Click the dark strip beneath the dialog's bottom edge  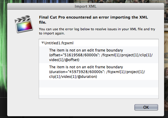[x=86, y=117]
